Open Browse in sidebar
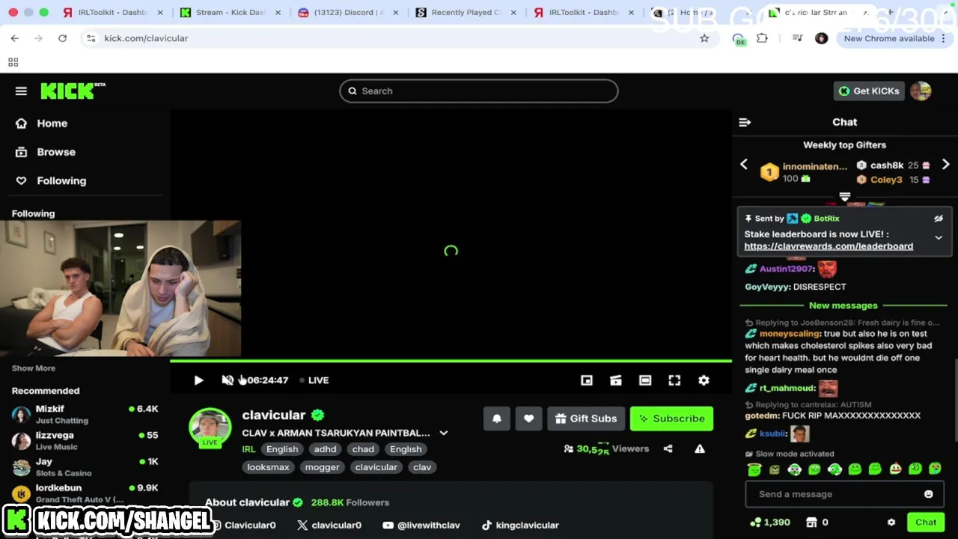The height and width of the screenshot is (539, 958). pos(46,152)
